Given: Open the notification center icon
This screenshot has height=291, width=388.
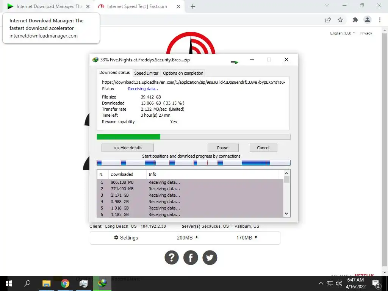Looking at the screenshot, I should pyautogui.click(x=376, y=283).
